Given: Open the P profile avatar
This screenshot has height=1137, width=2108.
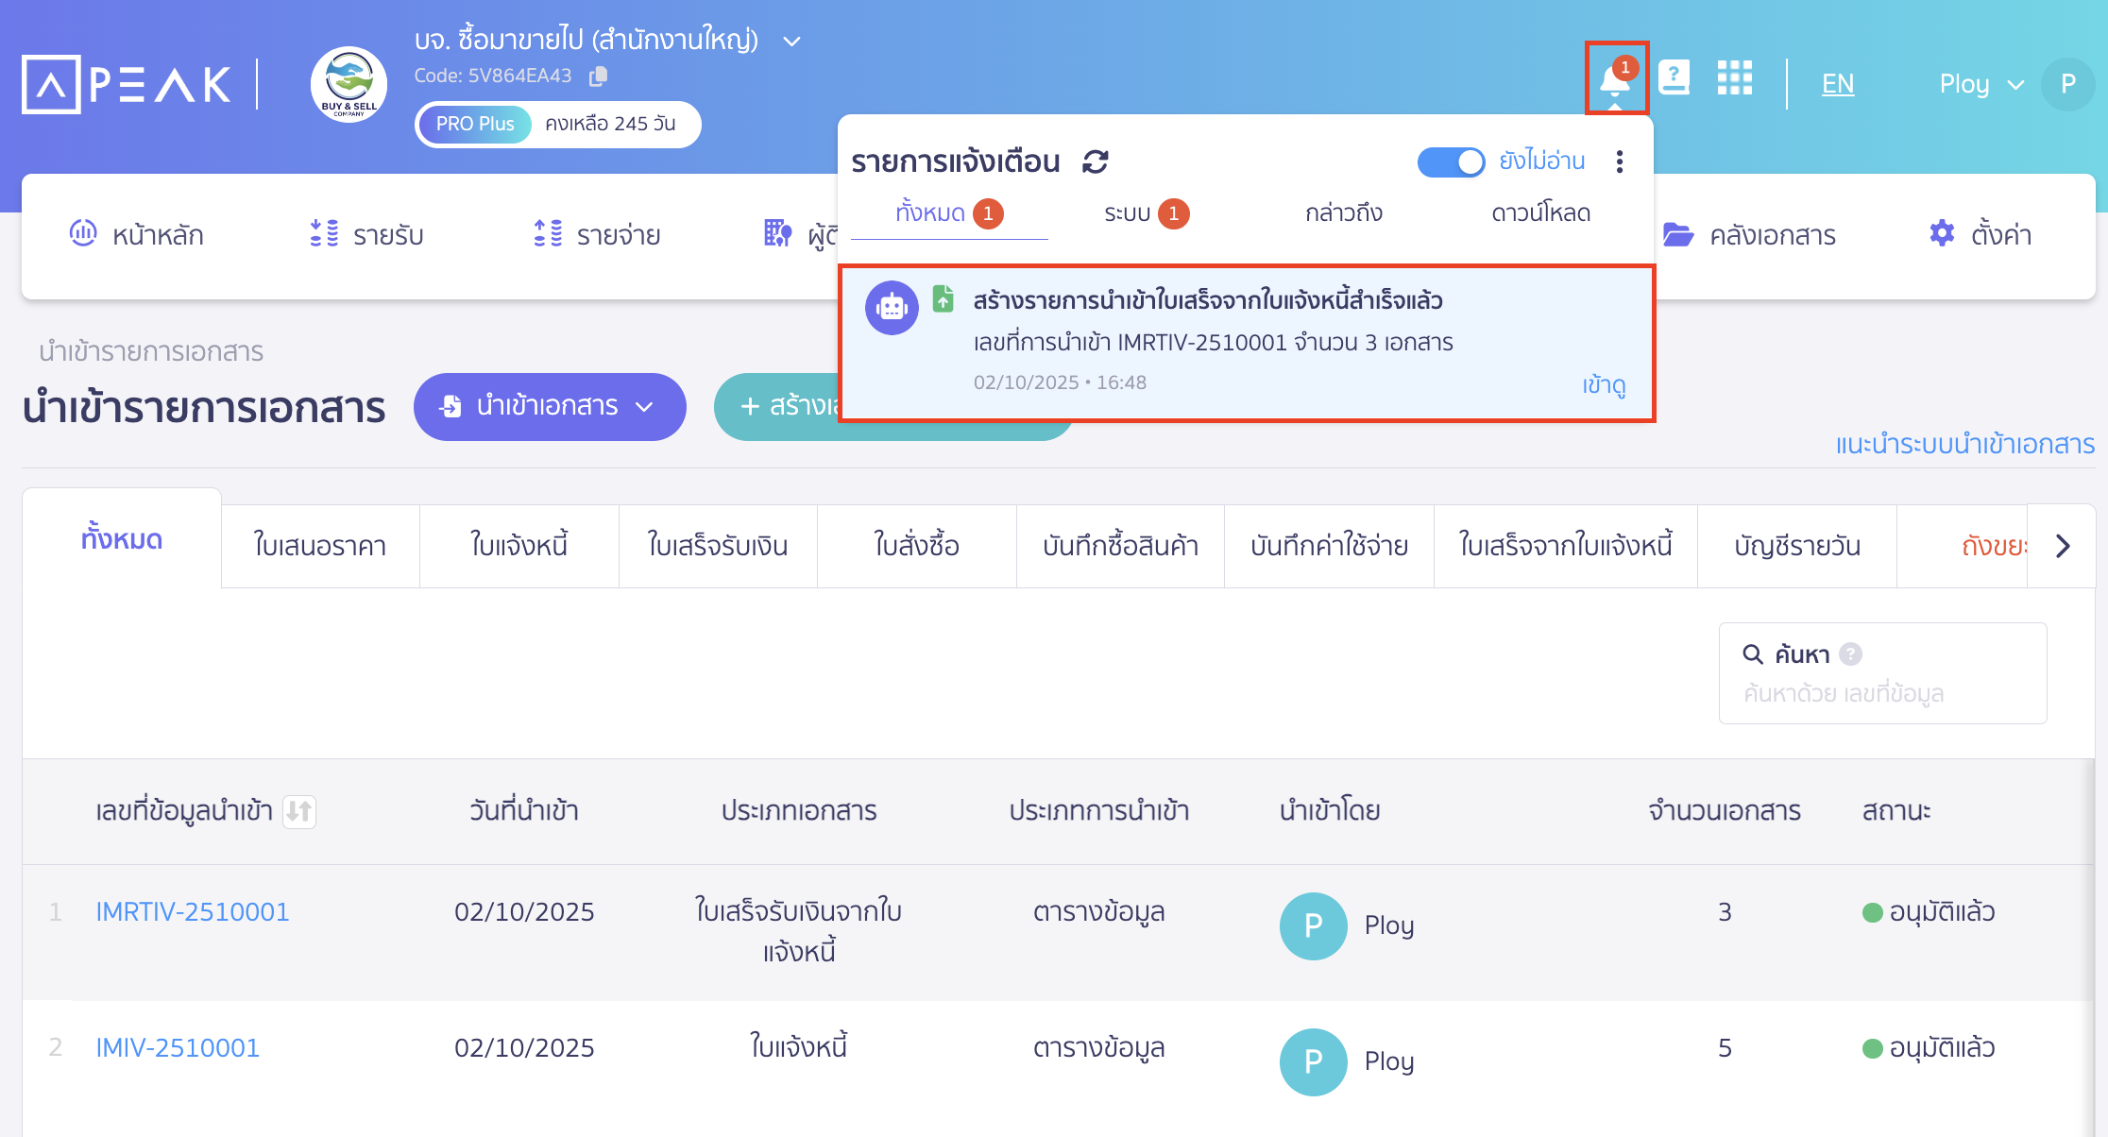Looking at the screenshot, I should tap(2068, 84).
